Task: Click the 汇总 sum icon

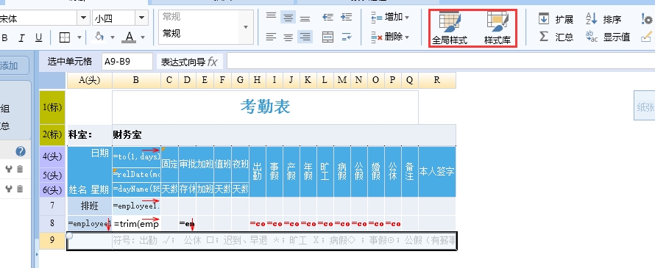Action: 544,37
